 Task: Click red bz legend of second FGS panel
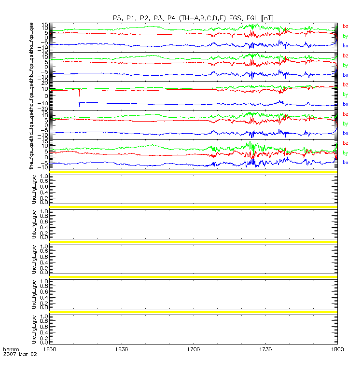pyautogui.click(x=346, y=55)
